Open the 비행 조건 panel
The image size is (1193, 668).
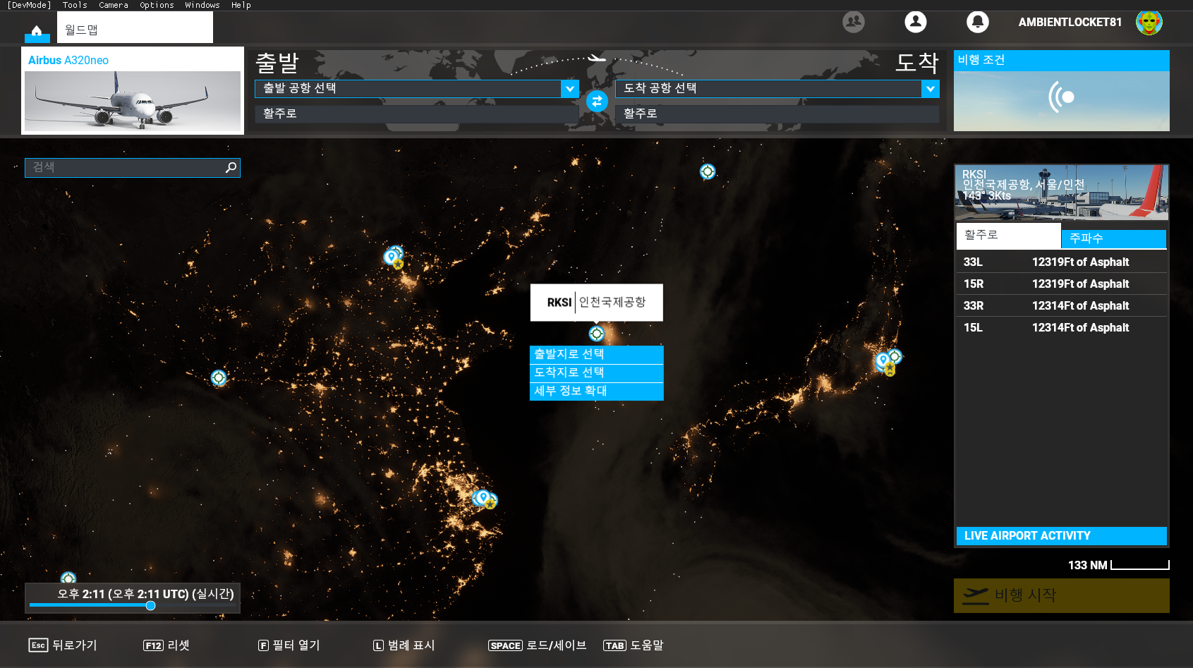pos(1061,90)
